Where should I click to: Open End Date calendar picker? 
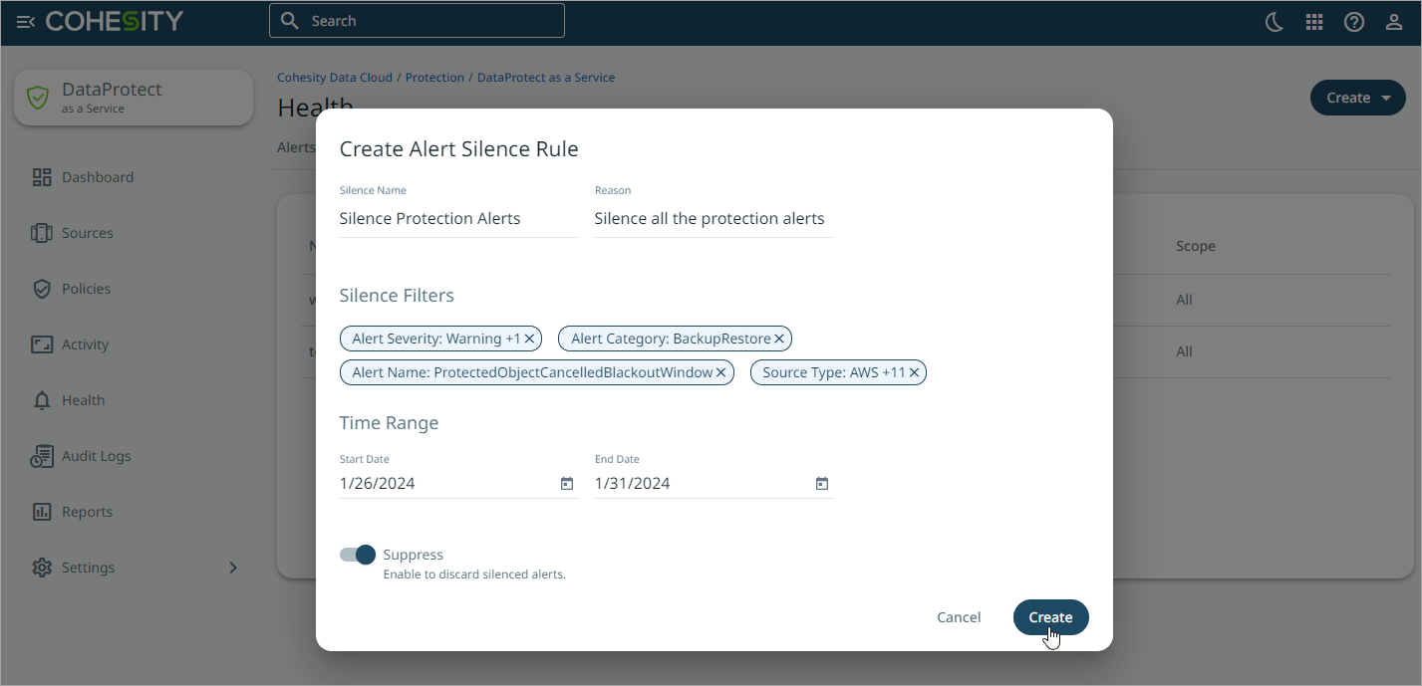click(x=821, y=484)
